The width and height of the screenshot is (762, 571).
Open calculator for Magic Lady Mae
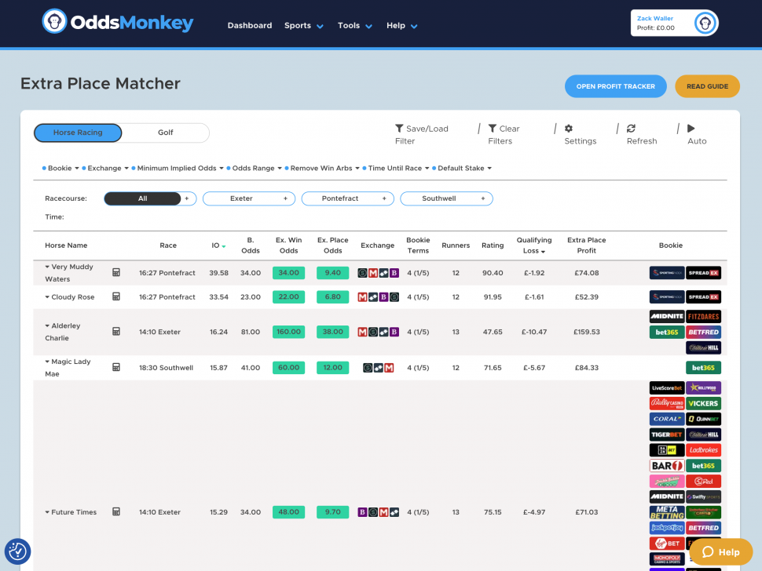[x=116, y=367]
